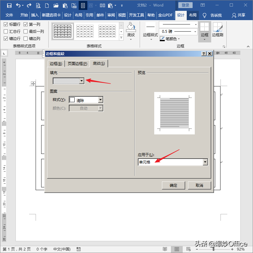Open the 开发工具 ribbon tab
Image resolution: width=253 pixels, height=253 pixels.
click(136, 15)
